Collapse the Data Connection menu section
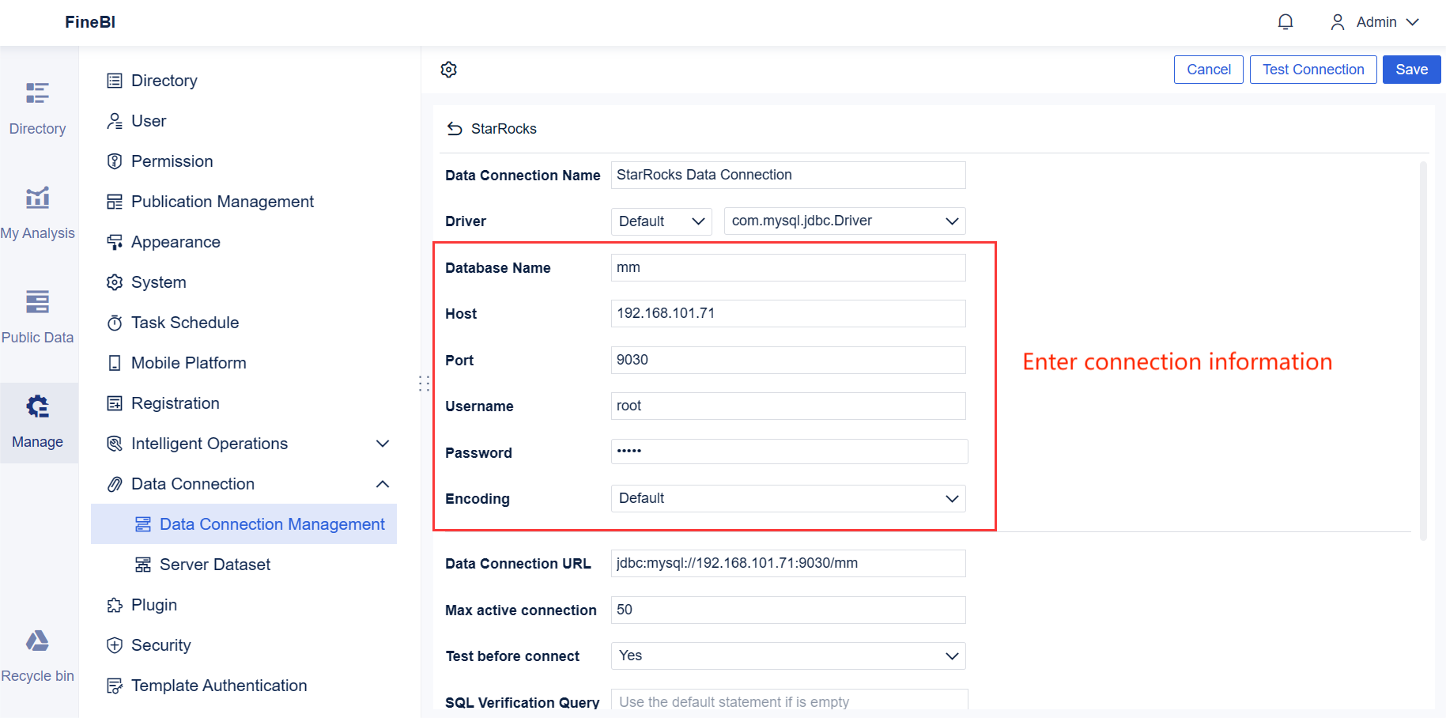The height and width of the screenshot is (718, 1446). click(383, 484)
